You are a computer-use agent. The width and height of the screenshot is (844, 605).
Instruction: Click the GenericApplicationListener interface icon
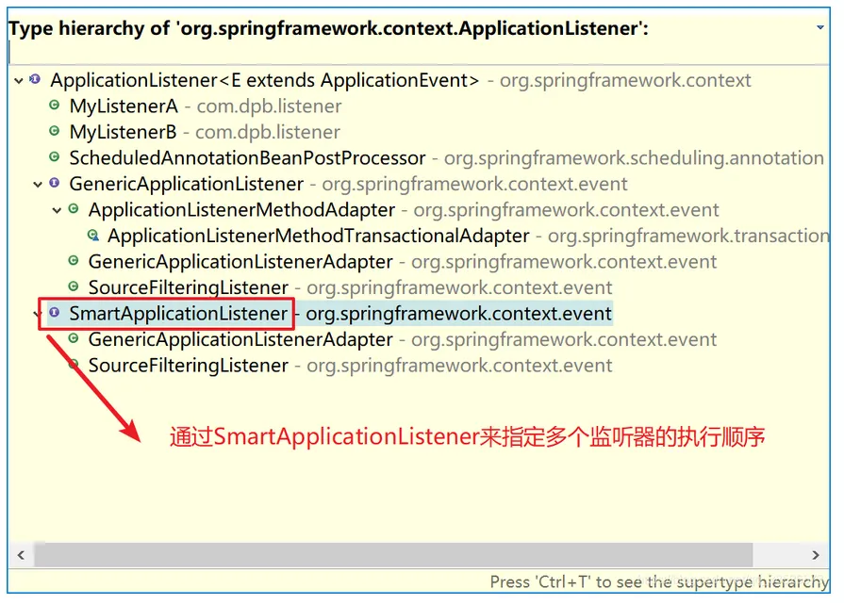55,184
